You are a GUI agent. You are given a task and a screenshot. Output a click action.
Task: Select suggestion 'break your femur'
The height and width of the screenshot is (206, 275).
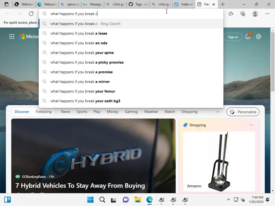click(x=131, y=91)
